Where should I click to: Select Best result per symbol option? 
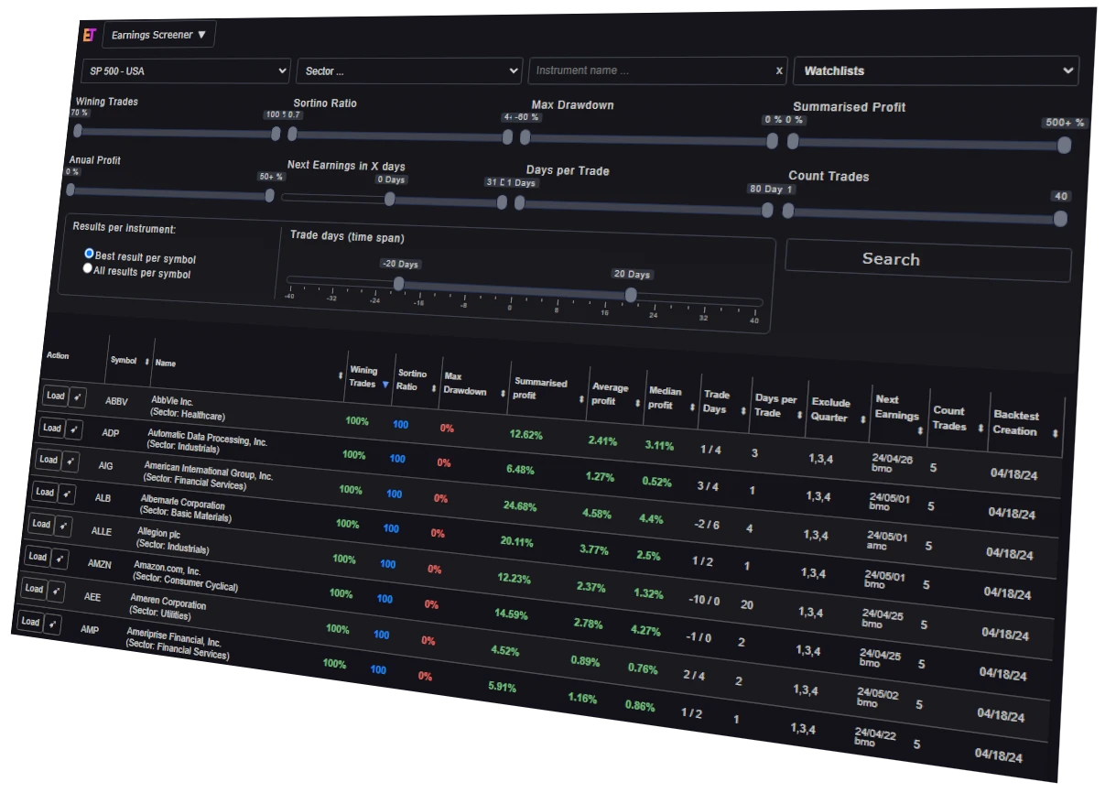pyautogui.click(x=90, y=254)
